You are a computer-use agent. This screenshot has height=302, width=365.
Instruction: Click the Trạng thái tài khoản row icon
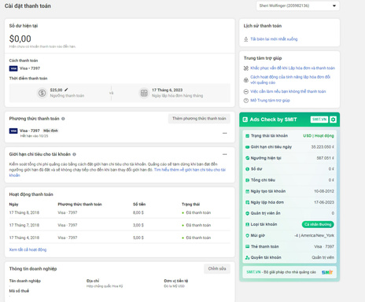tap(247, 136)
